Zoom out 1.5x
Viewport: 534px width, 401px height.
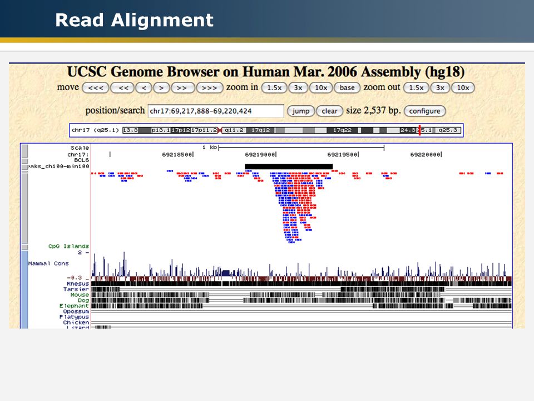(x=416, y=87)
